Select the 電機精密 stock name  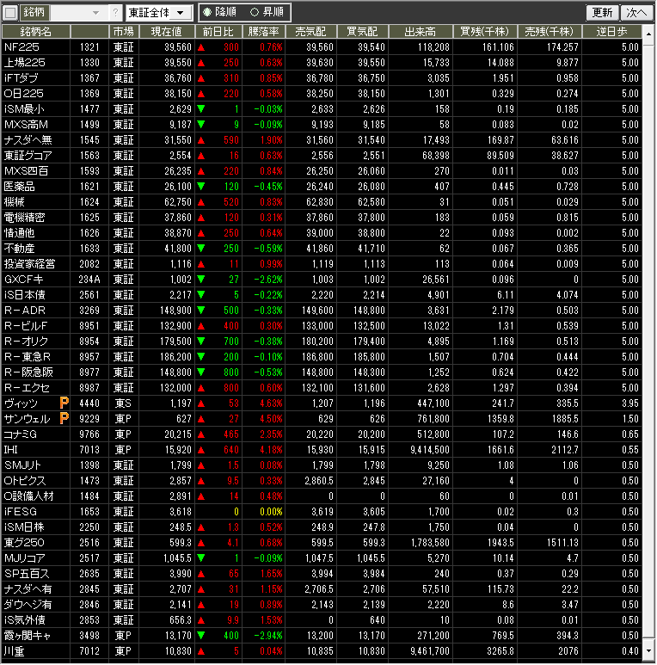24,218
